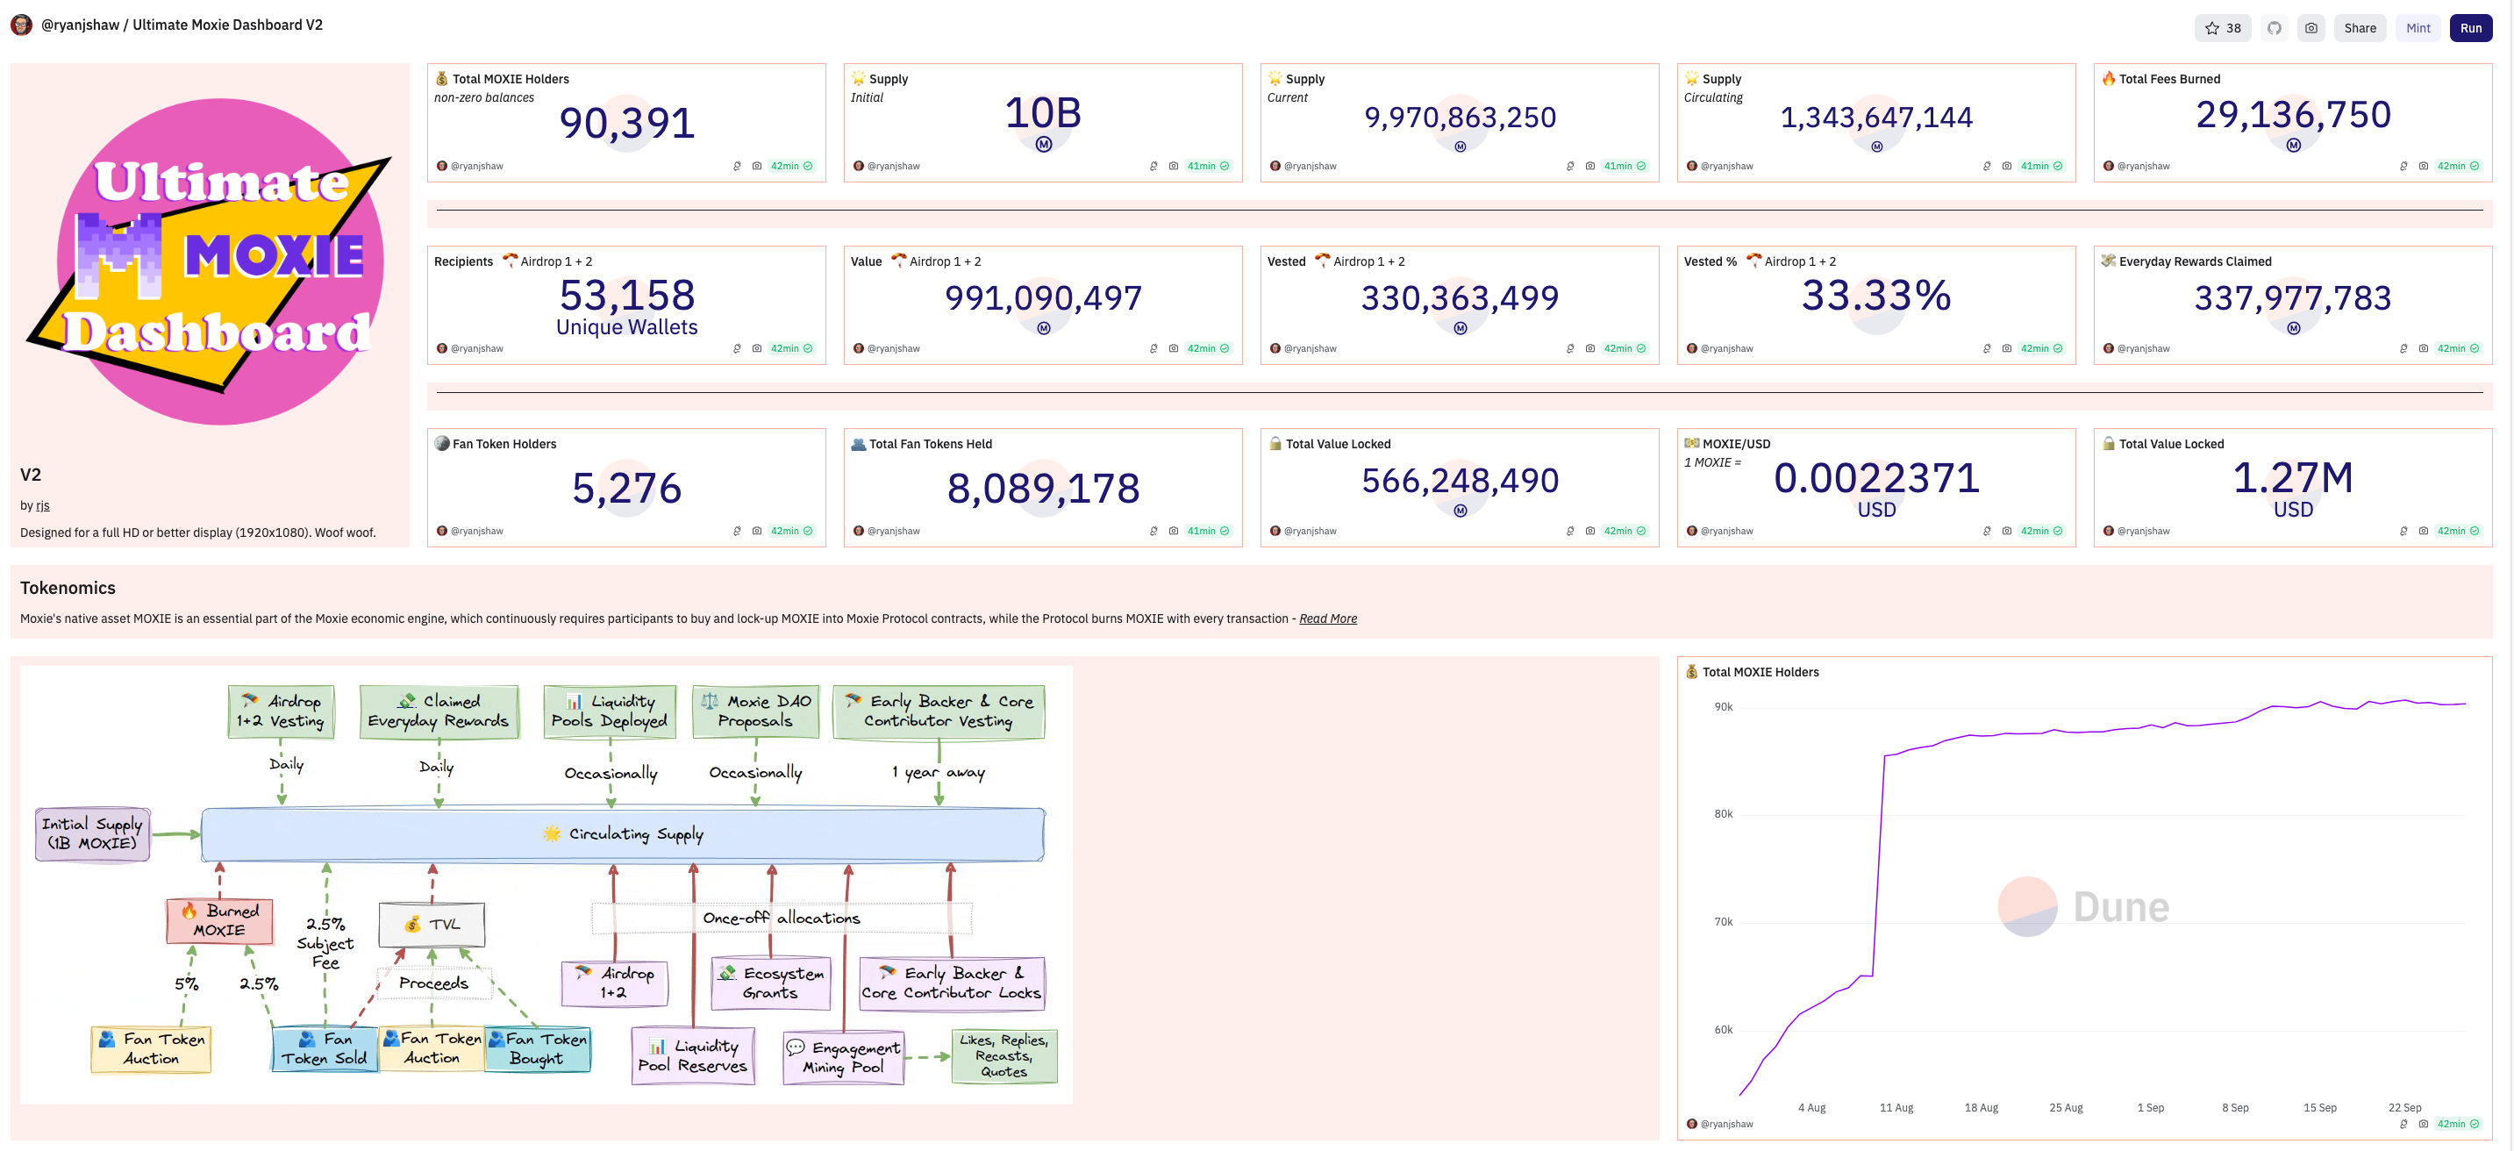Click 41min status badge on Supply Initial
This screenshot has height=1151, width=2514.
1207,166
